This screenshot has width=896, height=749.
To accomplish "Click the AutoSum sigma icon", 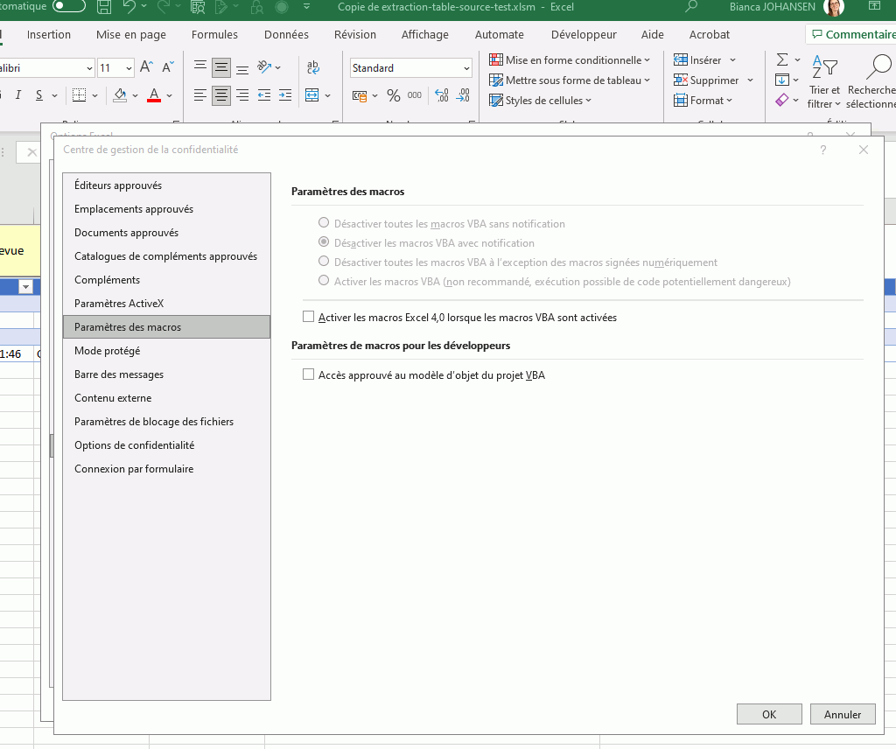I will 782,59.
